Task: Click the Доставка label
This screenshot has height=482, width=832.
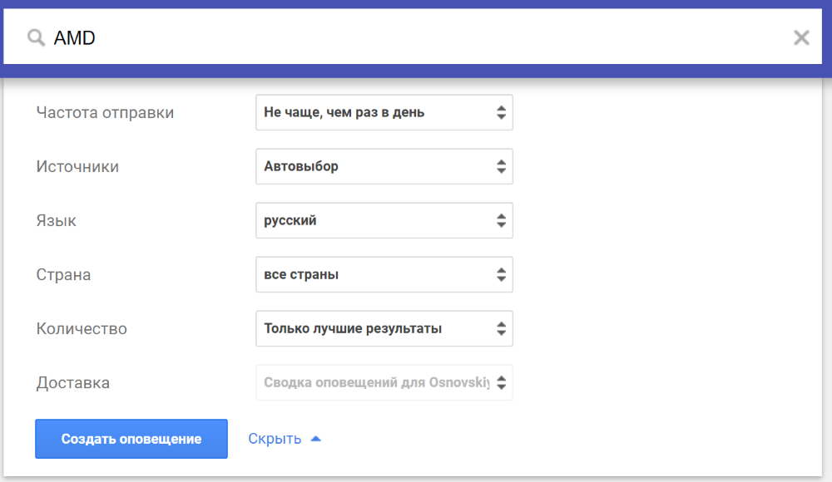Action: pos(73,383)
